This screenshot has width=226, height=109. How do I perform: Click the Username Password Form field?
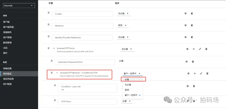click(85, 62)
